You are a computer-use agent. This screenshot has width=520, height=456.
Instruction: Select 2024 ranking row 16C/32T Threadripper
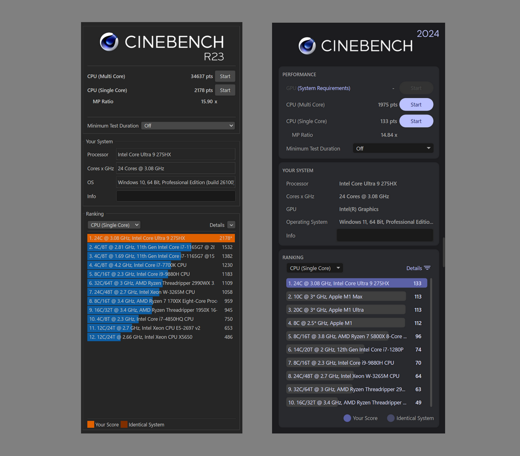pyautogui.click(x=357, y=402)
